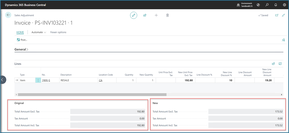Image resolution: width=289 pixels, height=133 pixels.
Task: Expand the left side panel chevron
Action: (x=2, y=80)
